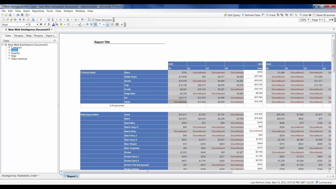The image size is (336, 189).
Task: Toggle underline formatting
Action: coord(49,24)
